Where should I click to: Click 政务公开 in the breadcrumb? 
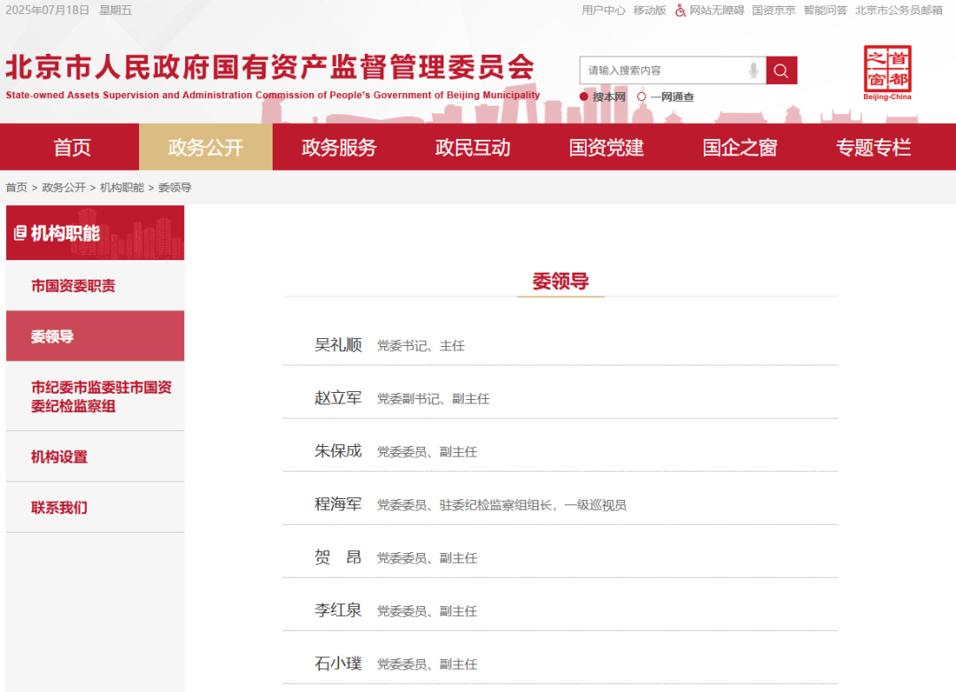[x=64, y=188]
